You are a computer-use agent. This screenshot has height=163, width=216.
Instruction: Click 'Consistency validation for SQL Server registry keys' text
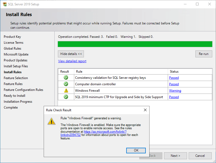tap(110, 78)
